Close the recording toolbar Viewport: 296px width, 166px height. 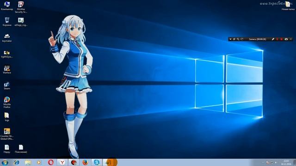pyautogui.click(x=291, y=39)
